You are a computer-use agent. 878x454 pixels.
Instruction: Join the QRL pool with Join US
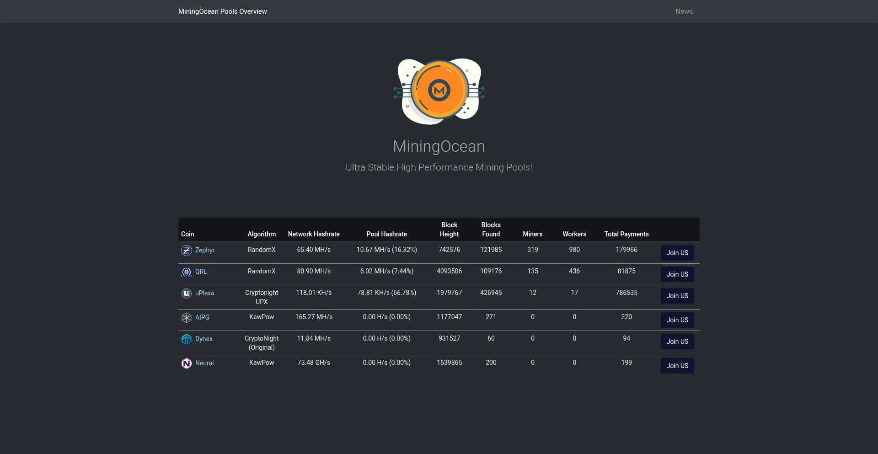677,274
